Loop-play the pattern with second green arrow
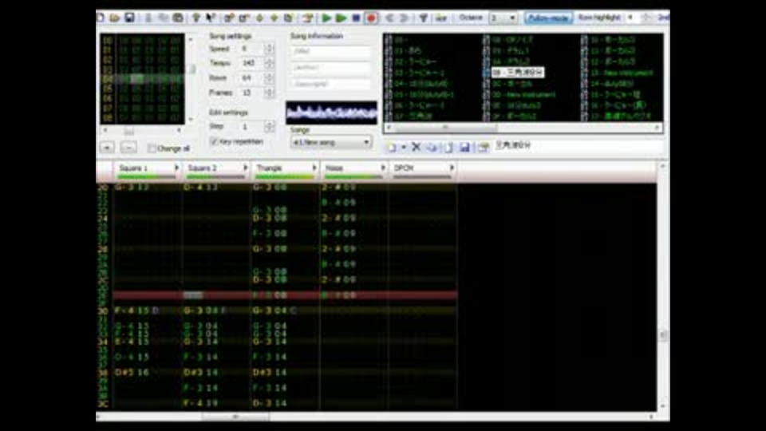Viewport: 766px width, 431px height. [342, 18]
